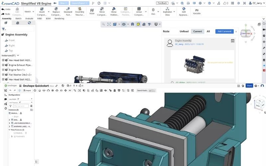
Task: Click Add Comment in Note panel
Action: tap(224, 31)
